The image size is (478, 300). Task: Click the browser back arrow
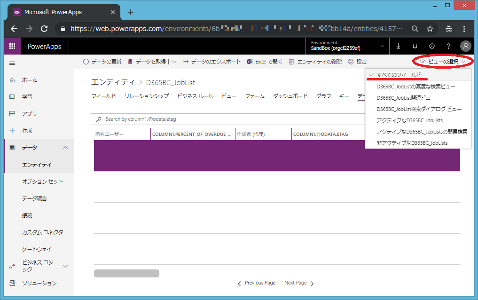[14, 29]
